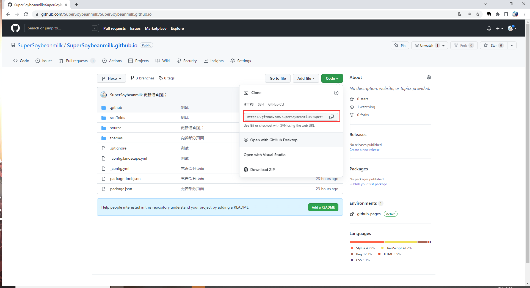
Task: Select the GitHub CLI clone option
Action: (276, 104)
